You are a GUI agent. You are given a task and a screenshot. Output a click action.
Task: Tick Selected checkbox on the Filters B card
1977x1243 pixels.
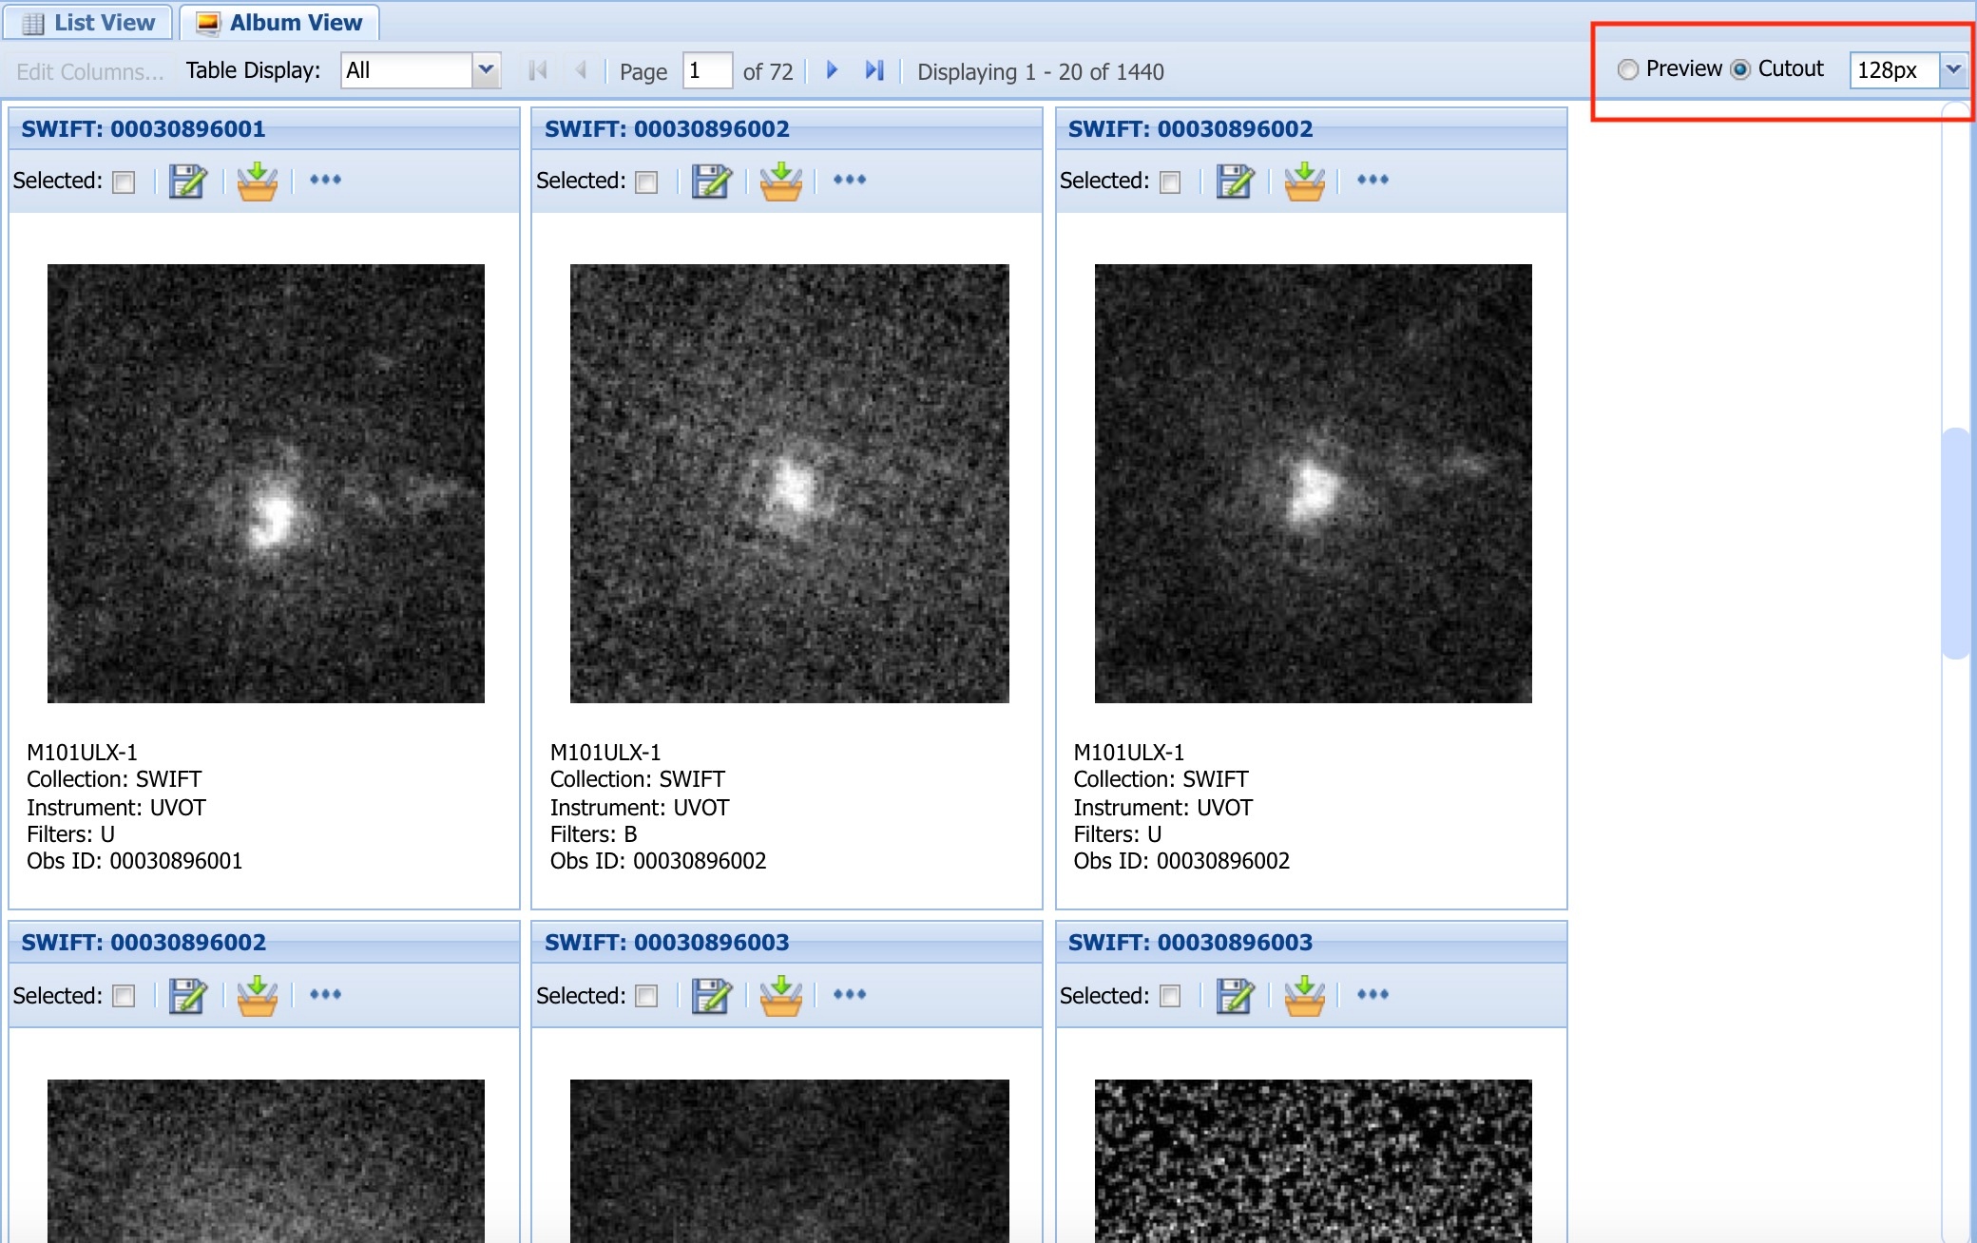646,182
